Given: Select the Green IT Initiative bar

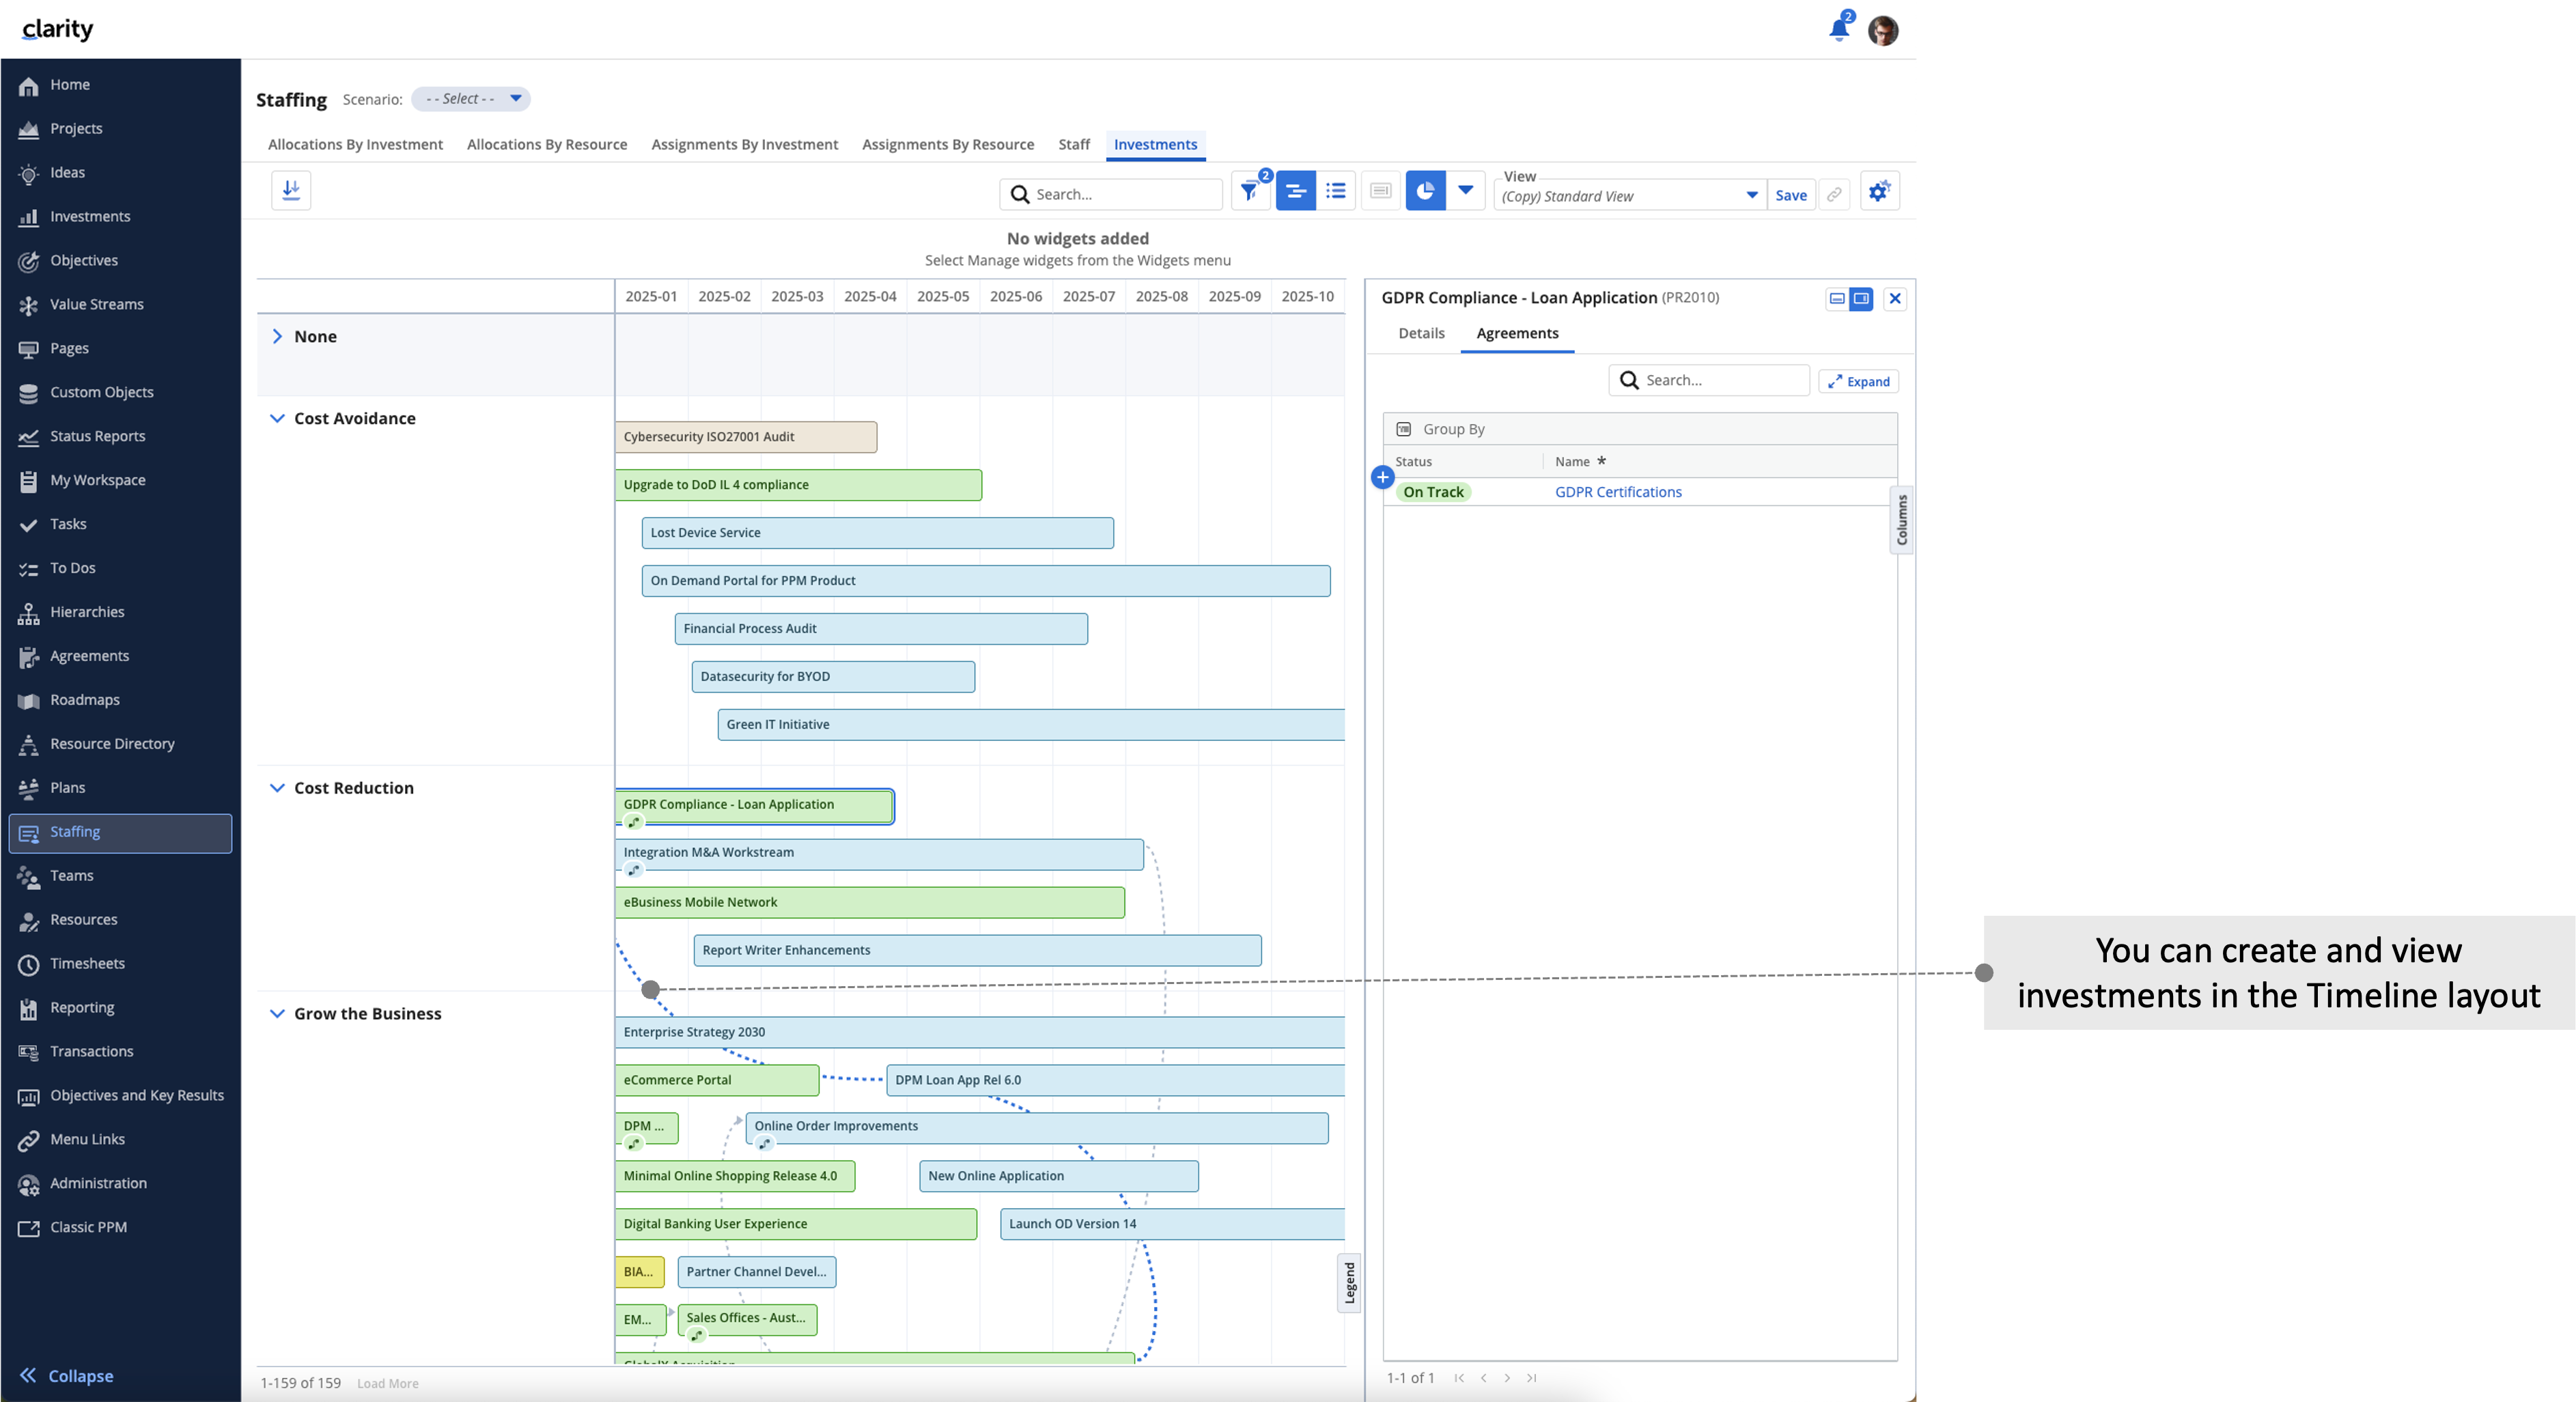Looking at the screenshot, I should point(1031,725).
